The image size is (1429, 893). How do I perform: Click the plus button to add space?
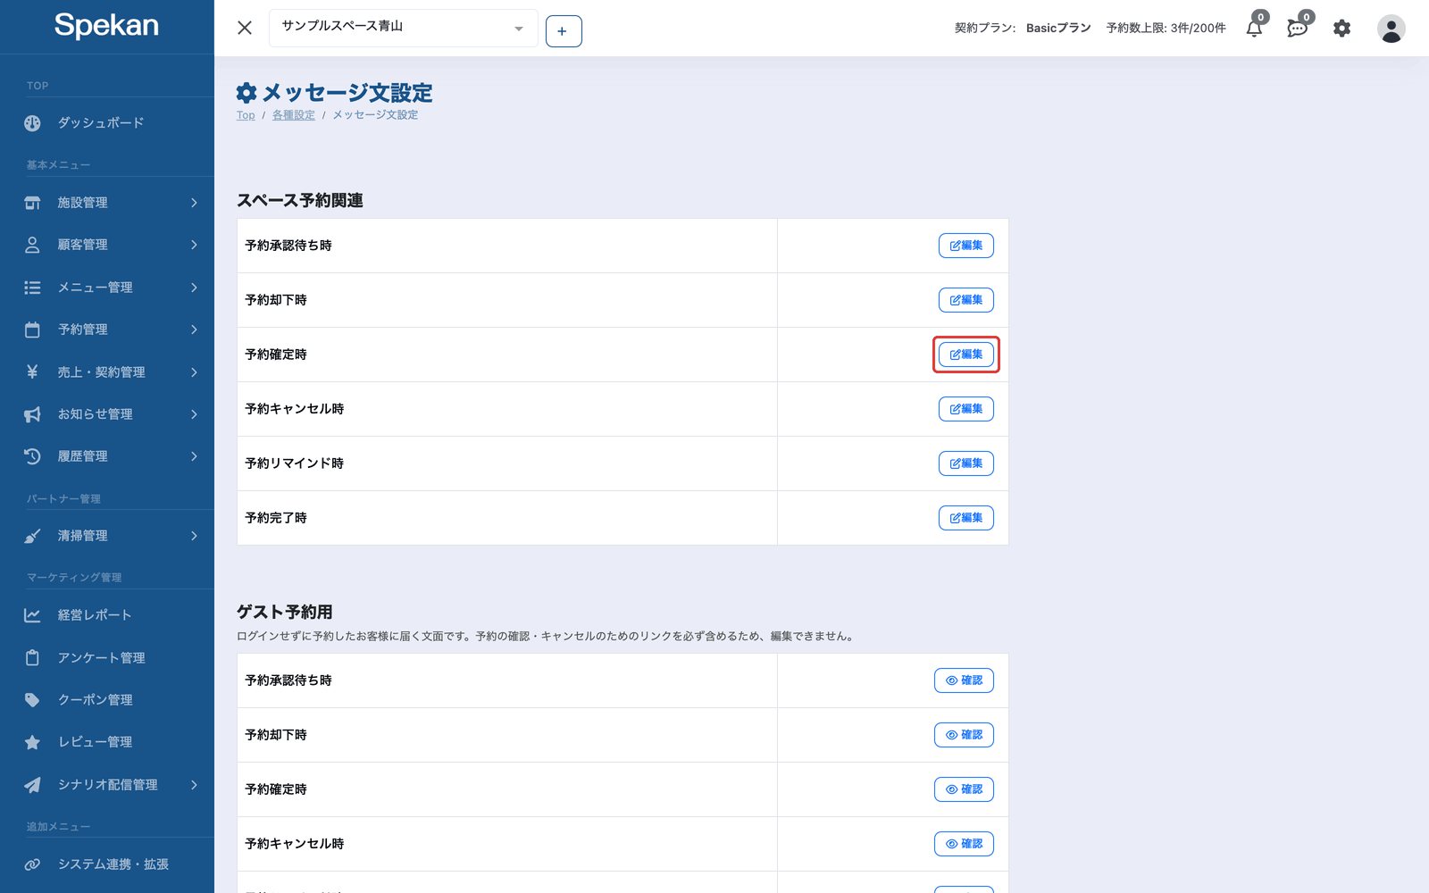click(564, 31)
